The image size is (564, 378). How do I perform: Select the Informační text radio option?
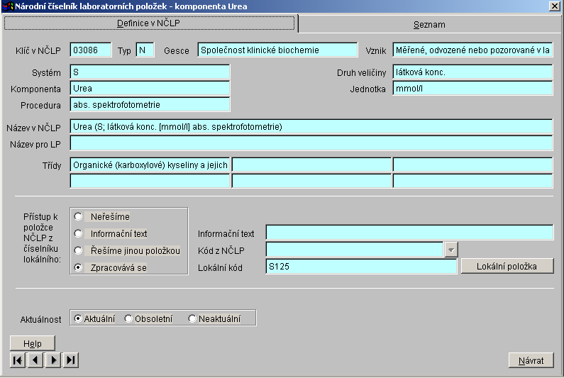(78, 233)
